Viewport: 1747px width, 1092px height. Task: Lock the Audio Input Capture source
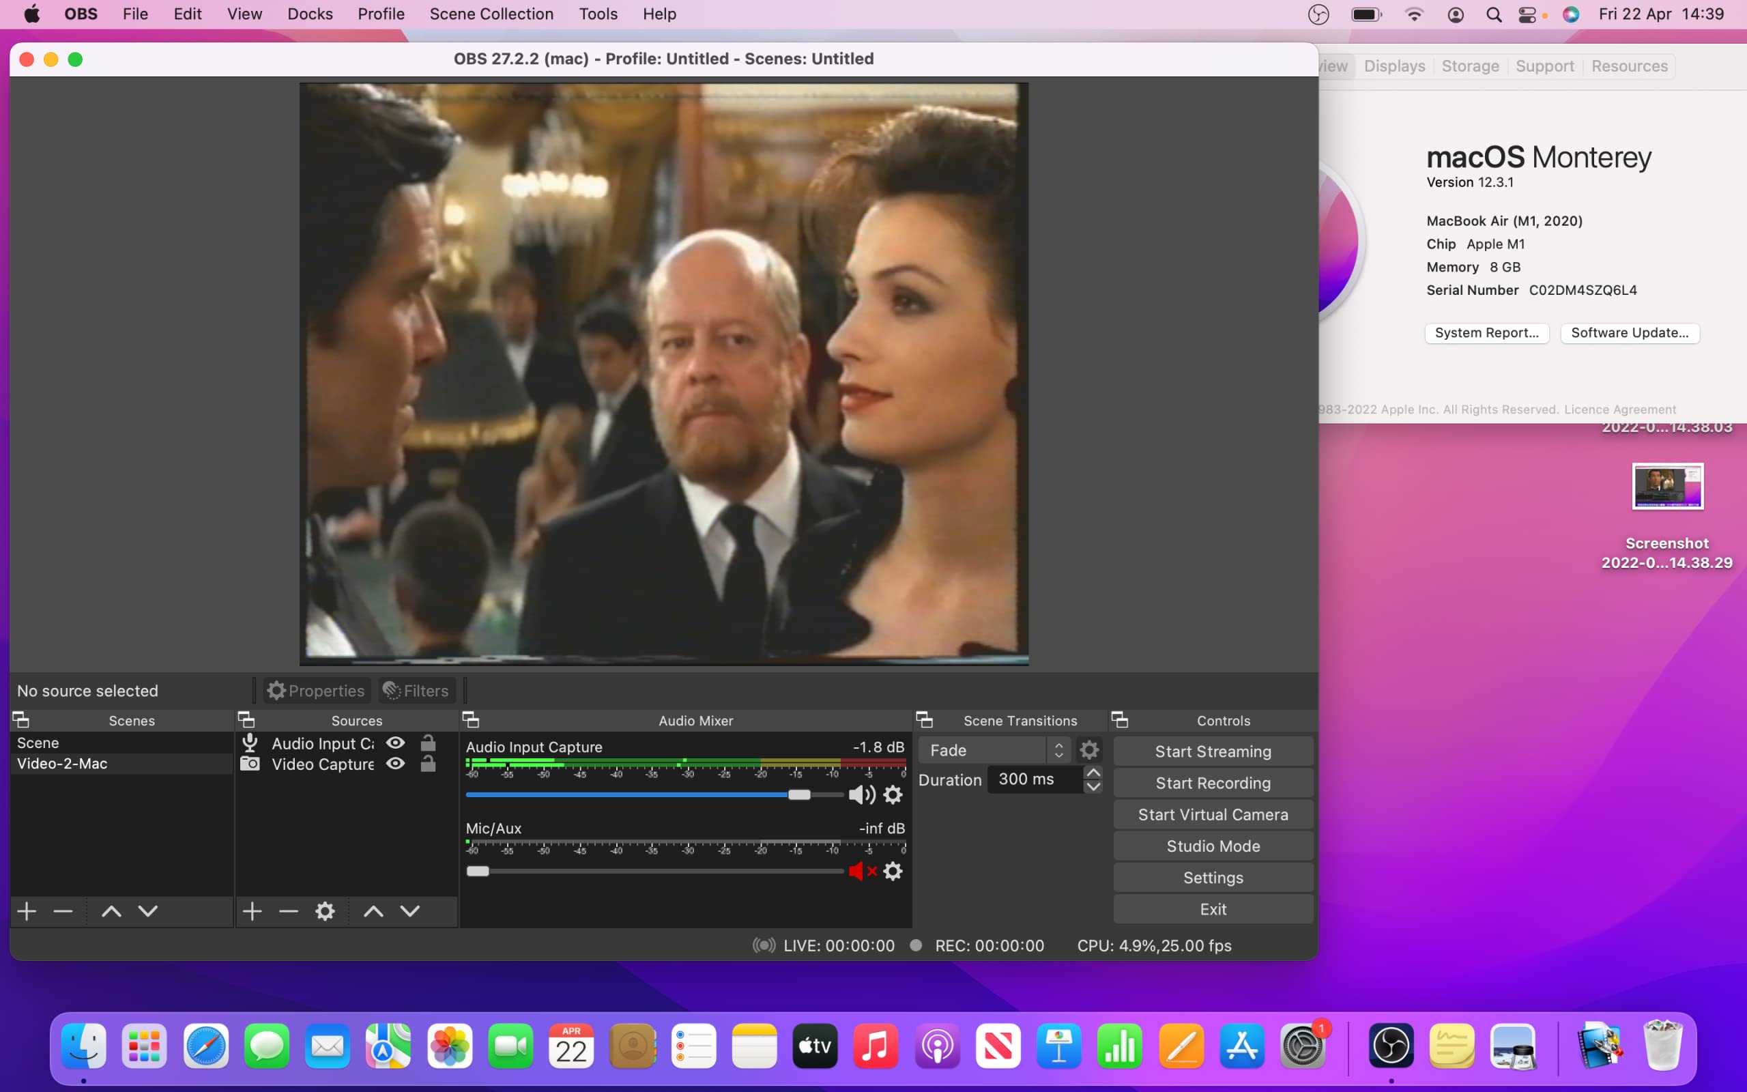point(428,743)
